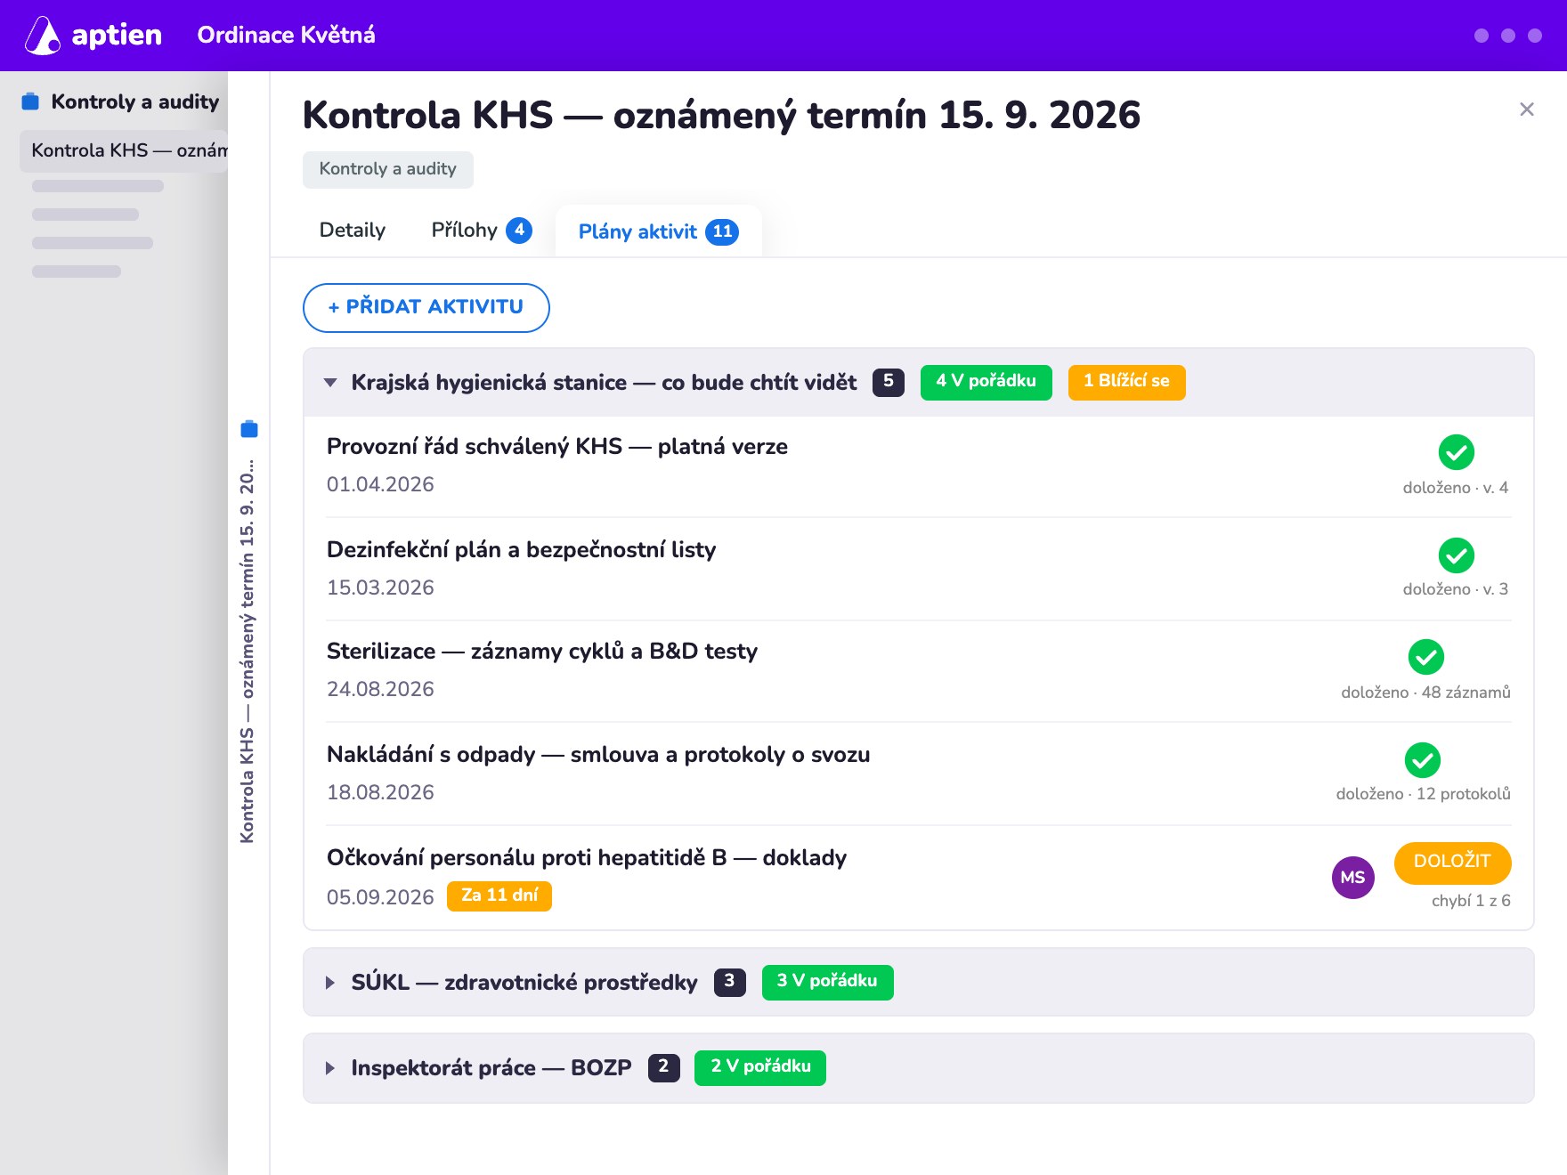Open the Přílohy tab

click(481, 231)
